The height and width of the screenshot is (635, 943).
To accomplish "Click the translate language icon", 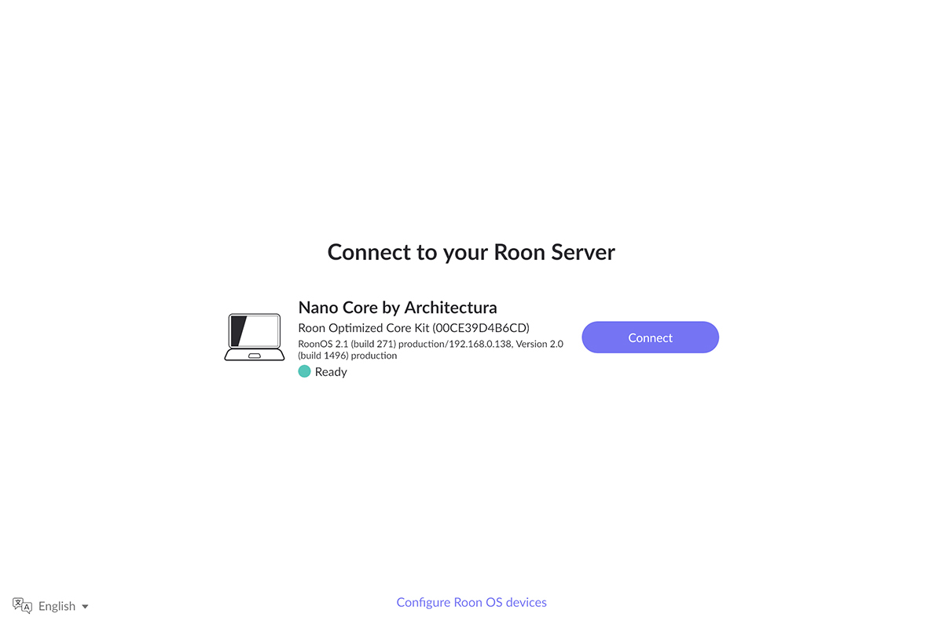I will coord(23,605).
